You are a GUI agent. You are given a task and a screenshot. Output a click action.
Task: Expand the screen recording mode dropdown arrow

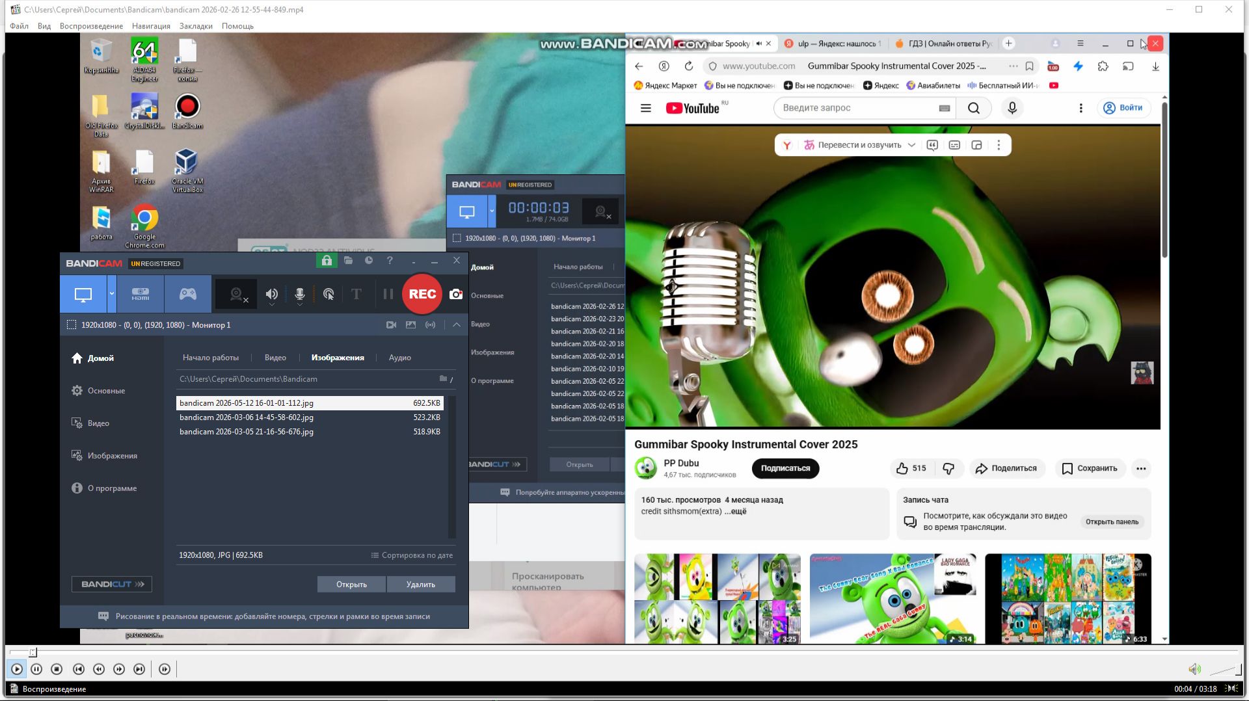(112, 295)
